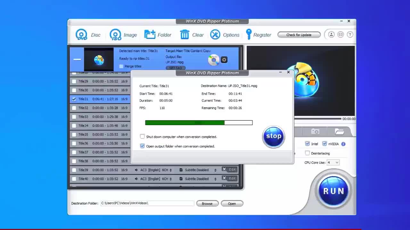Add a DVD Folder source

tap(150, 34)
